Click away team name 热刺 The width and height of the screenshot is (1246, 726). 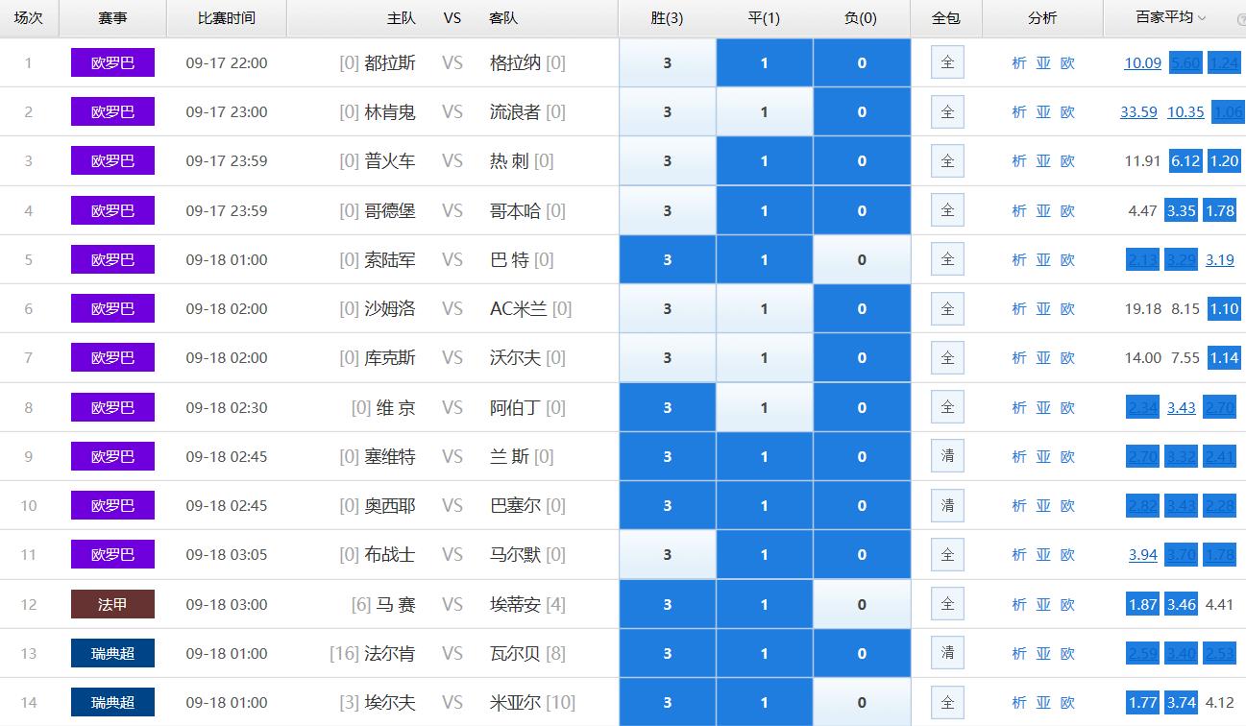pos(509,161)
